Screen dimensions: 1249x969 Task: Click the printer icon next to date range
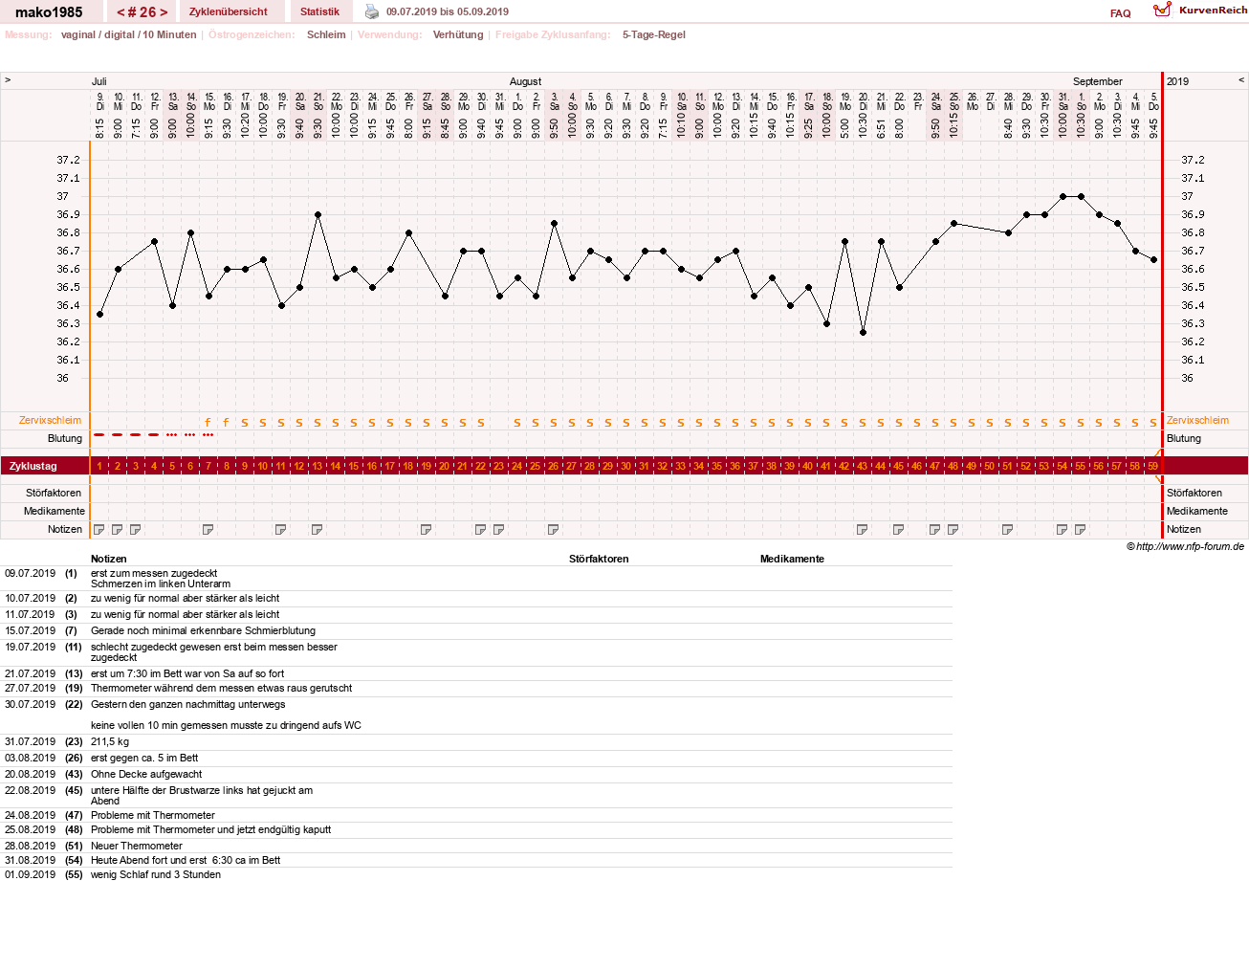372,11
